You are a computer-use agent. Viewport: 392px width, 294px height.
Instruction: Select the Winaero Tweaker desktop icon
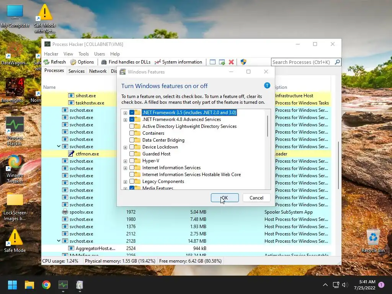[15, 169]
